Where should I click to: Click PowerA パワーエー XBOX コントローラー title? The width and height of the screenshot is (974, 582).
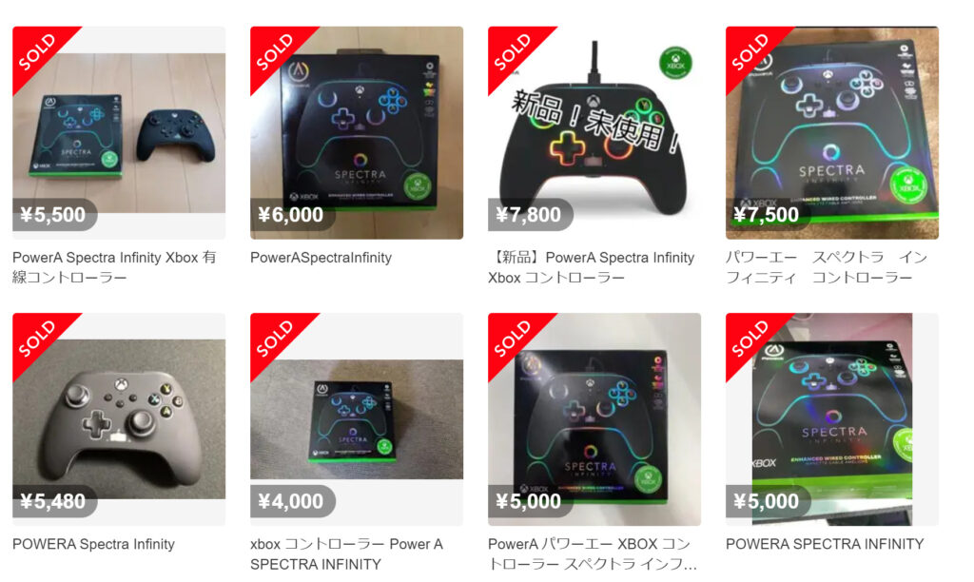(x=593, y=554)
